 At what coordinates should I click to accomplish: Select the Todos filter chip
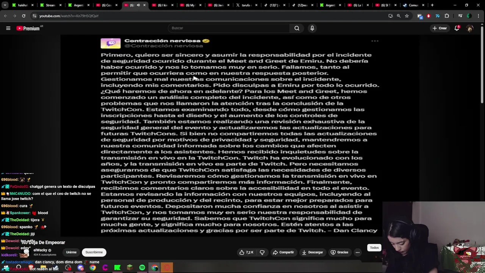pyautogui.click(x=374, y=248)
